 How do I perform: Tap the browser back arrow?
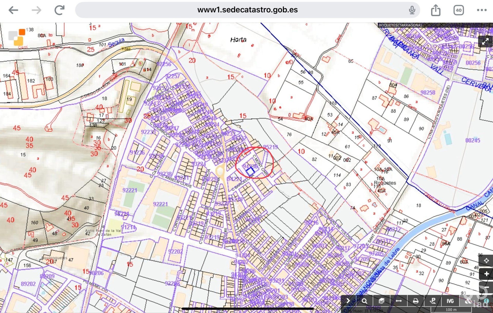13,10
